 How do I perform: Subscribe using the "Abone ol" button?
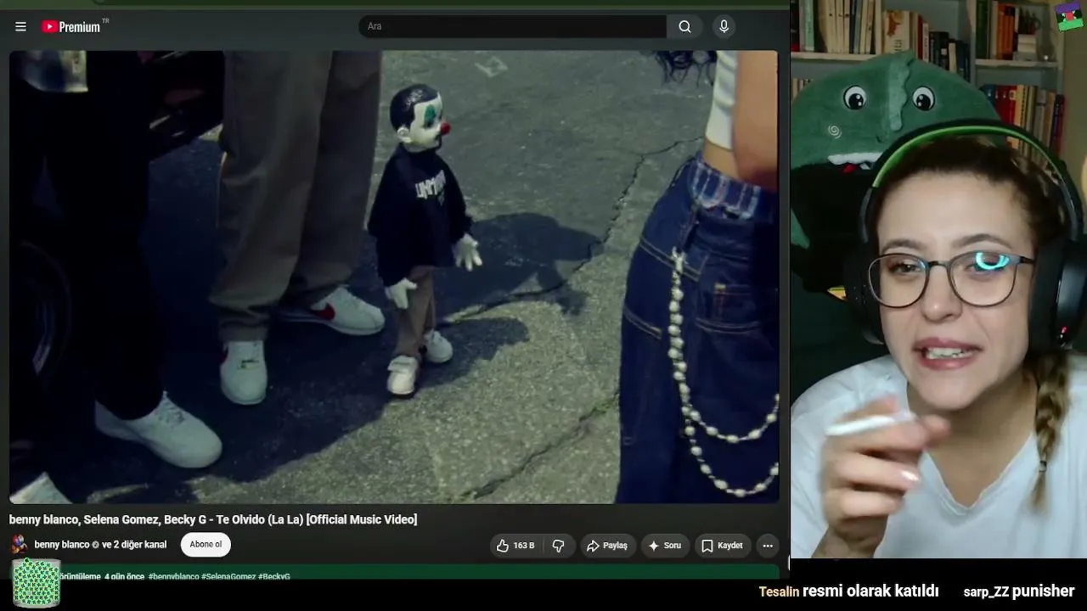point(206,545)
